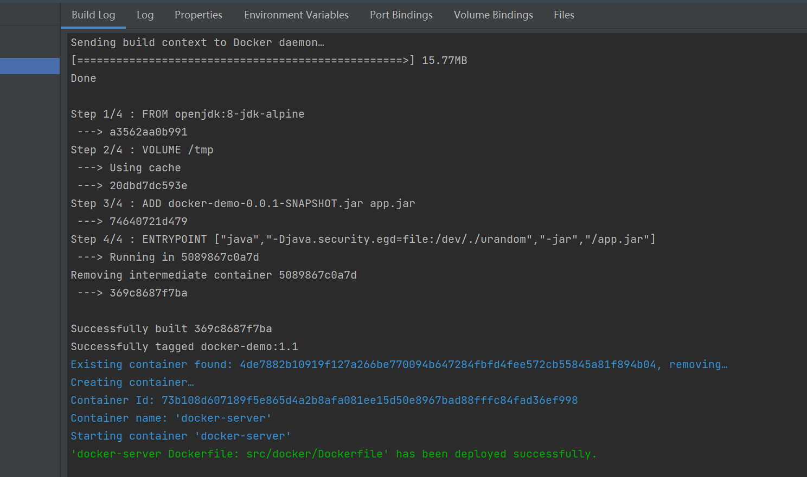The height and width of the screenshot is (477, 807).
Task: Click 'Removing intermediate container' line
Action: pyautogui.click(x=214, y=275)
